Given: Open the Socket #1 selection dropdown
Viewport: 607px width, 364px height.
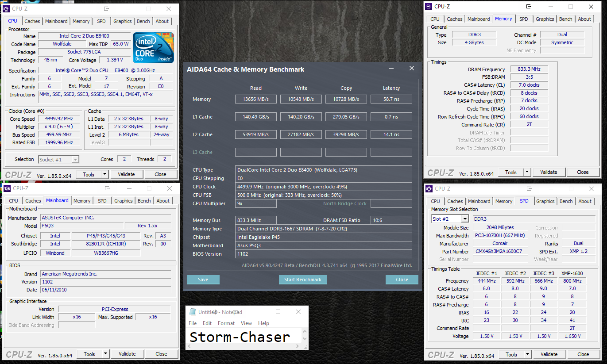Looking at the screenshot, I should click(75, 159).
